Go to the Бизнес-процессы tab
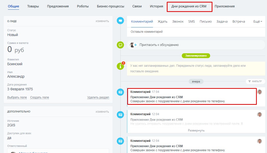Image resolution: width=267 pixels, height=153 pixels. 110,6
